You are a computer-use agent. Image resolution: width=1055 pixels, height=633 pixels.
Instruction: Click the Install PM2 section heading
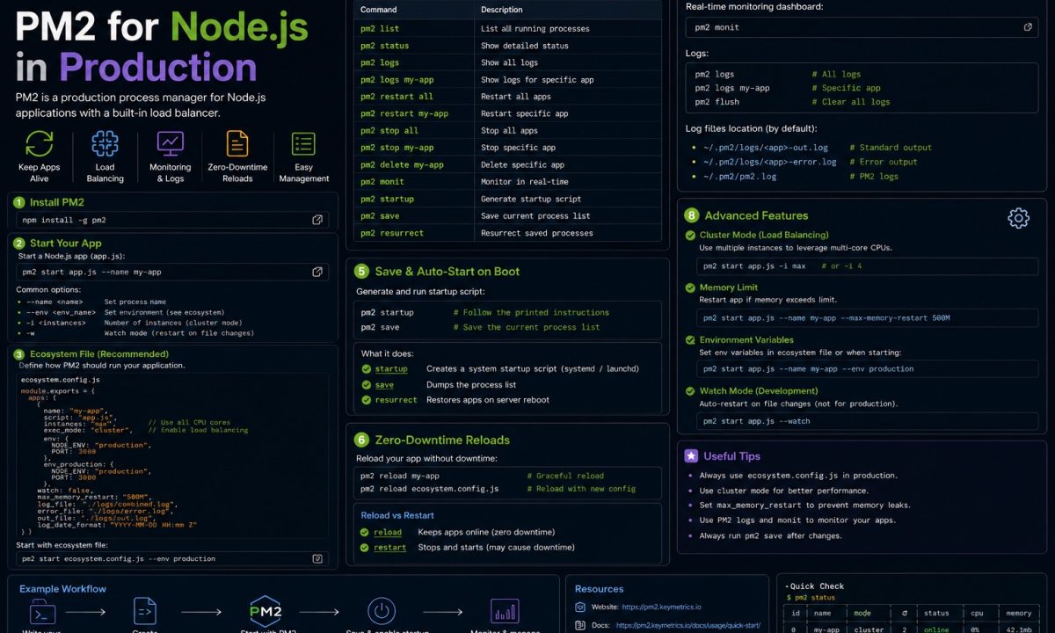57,202
